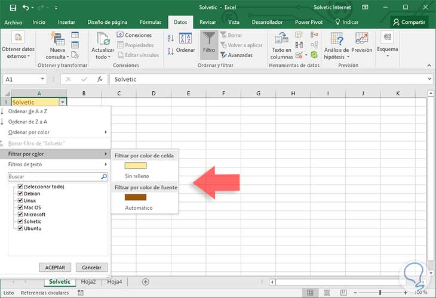Switch to sheet Hoja4
This screenshot has height=298, width=436.
point(114,282)
